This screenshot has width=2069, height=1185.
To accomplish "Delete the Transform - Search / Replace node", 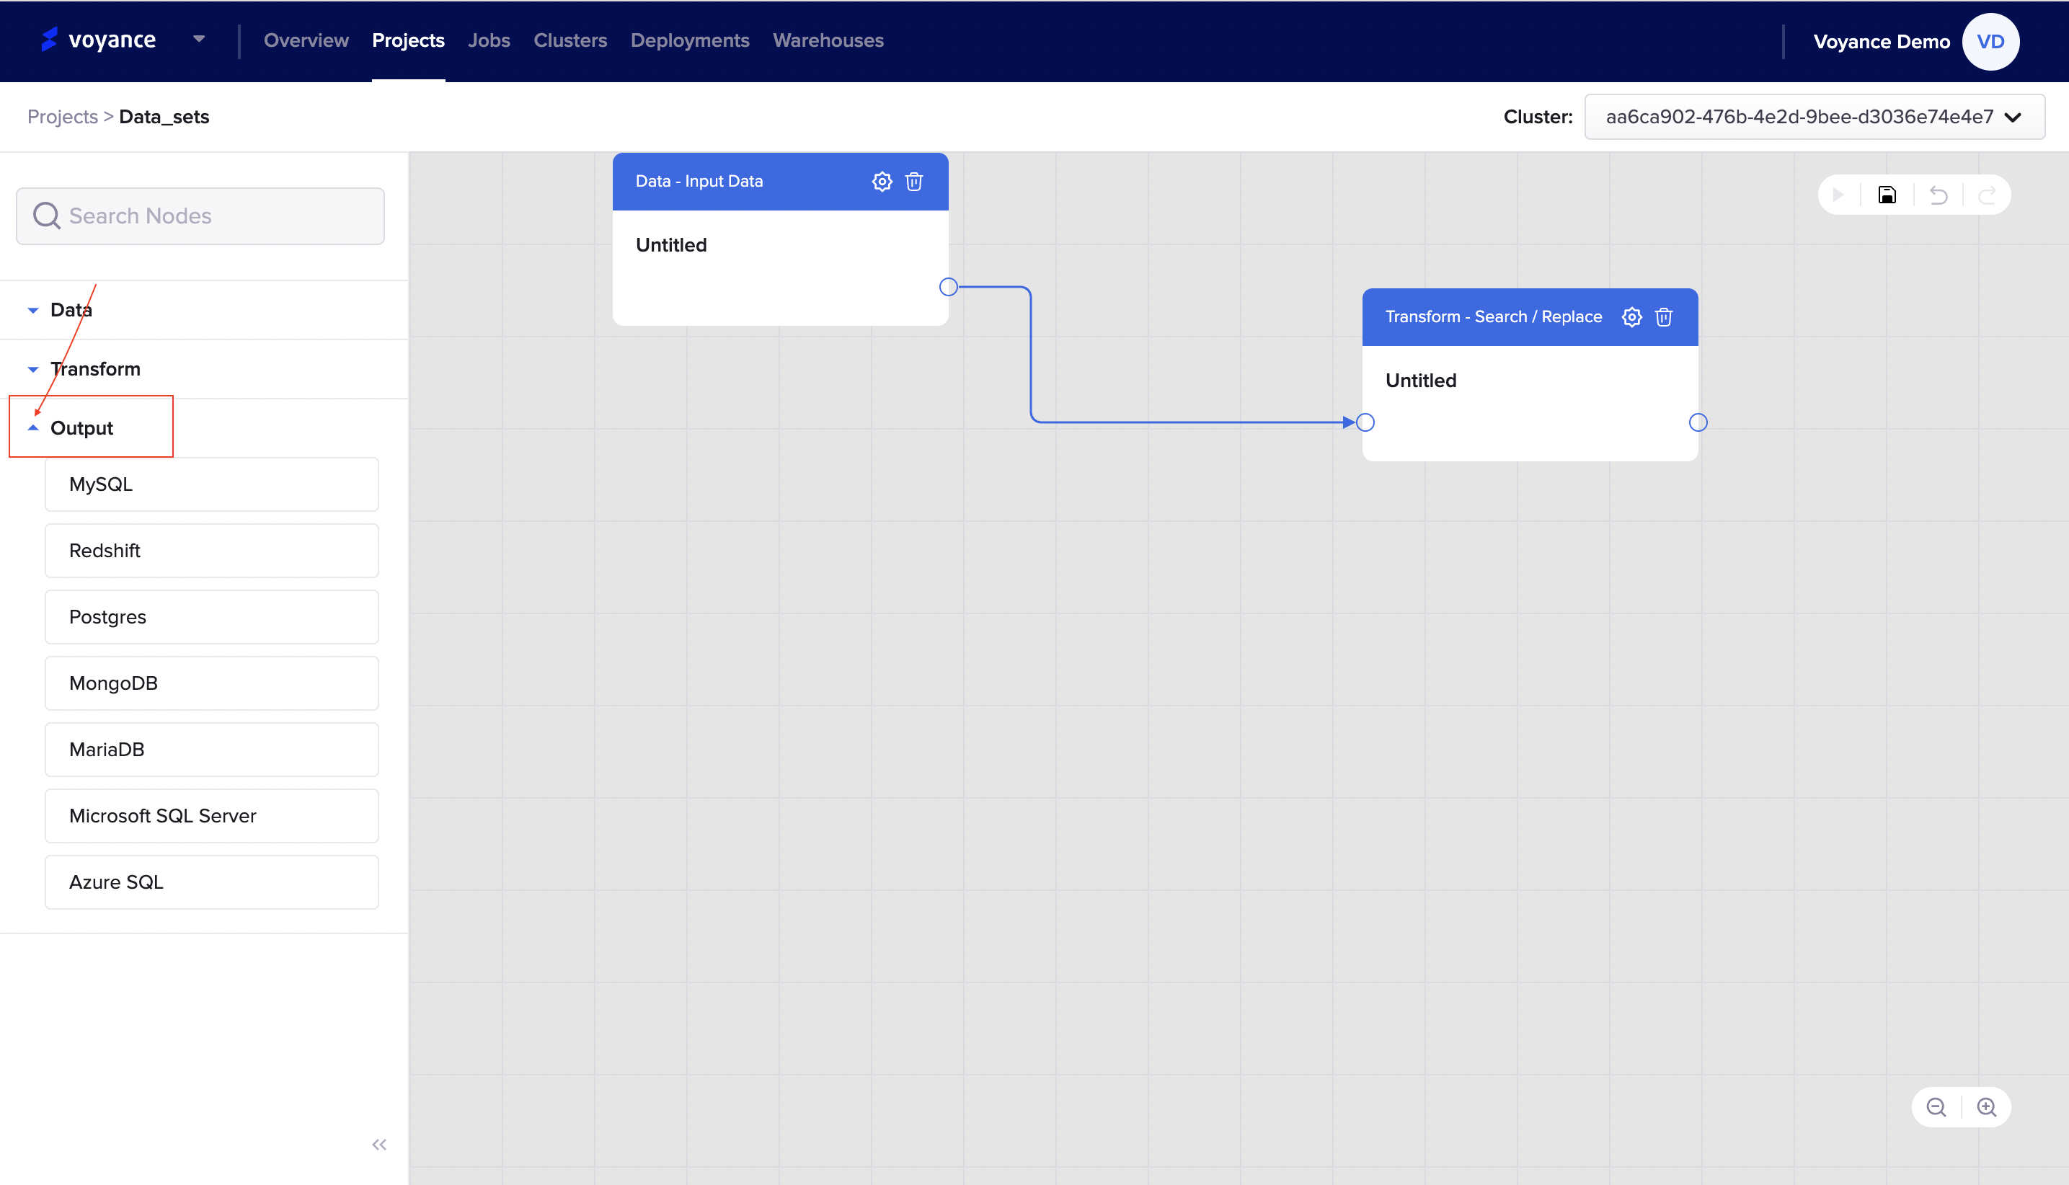I will click(1664, 317).
